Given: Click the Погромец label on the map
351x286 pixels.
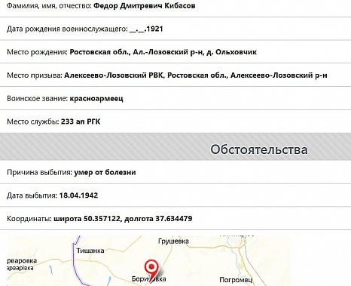Looking at the screenshot, I should [236, 280].
